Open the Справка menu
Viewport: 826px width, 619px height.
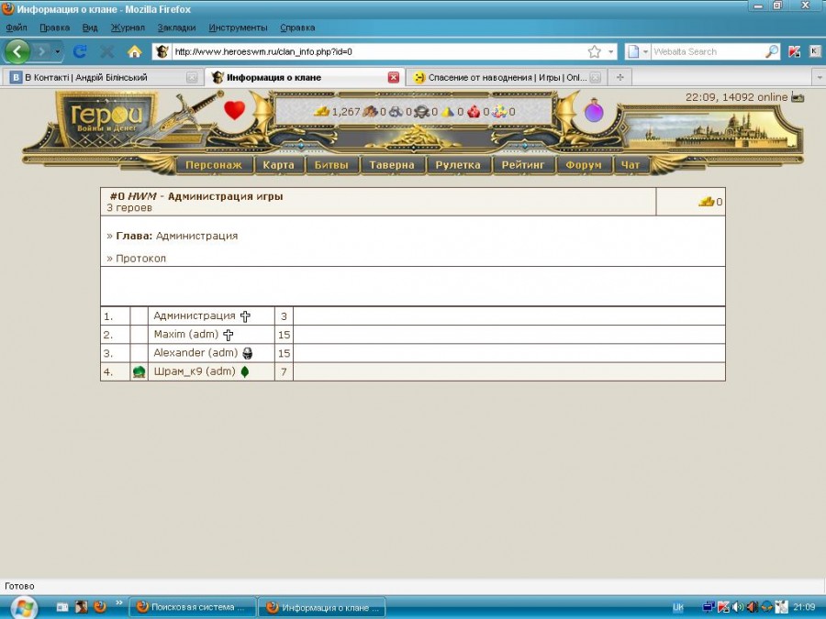pyautogui.click(x=297, y=28)
